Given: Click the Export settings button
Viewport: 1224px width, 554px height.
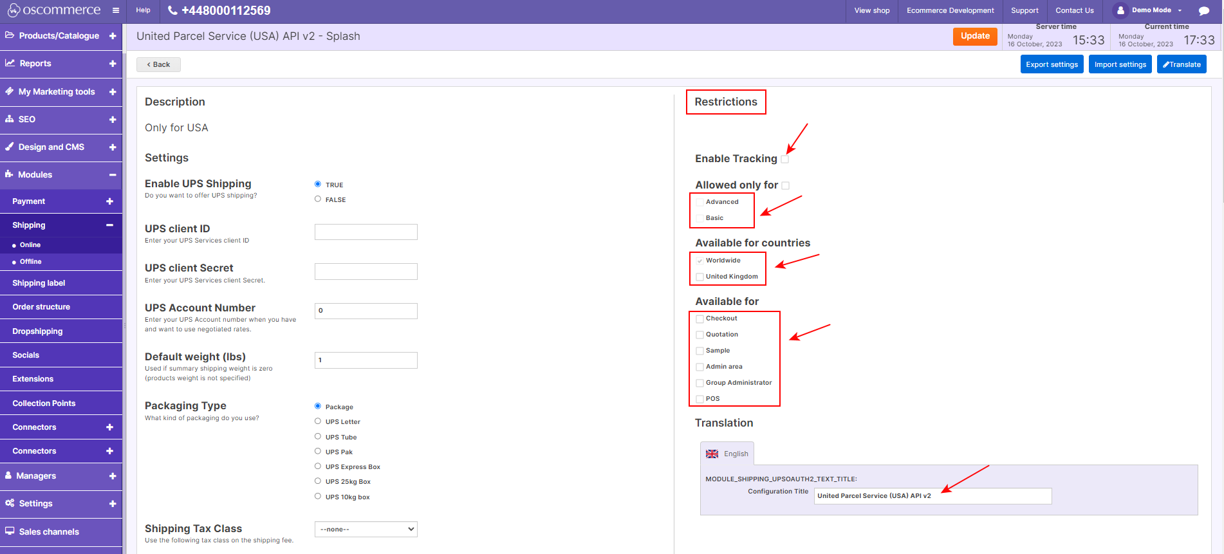Looking at the screenshot, I should pos(1052,64).
